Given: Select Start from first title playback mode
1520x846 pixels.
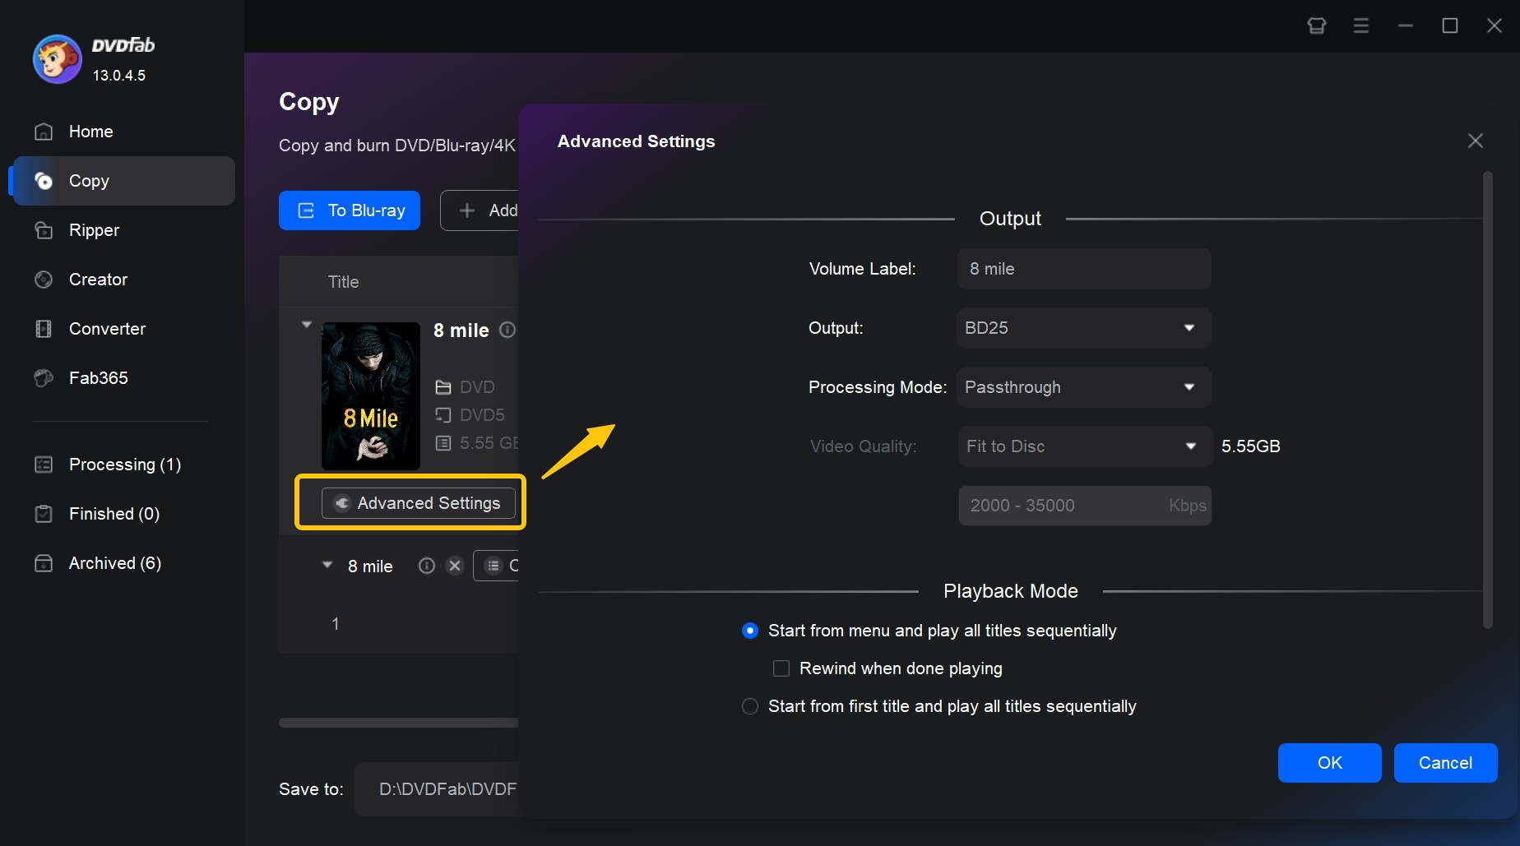Looking at the screenshot, I should tap(749, 706).
